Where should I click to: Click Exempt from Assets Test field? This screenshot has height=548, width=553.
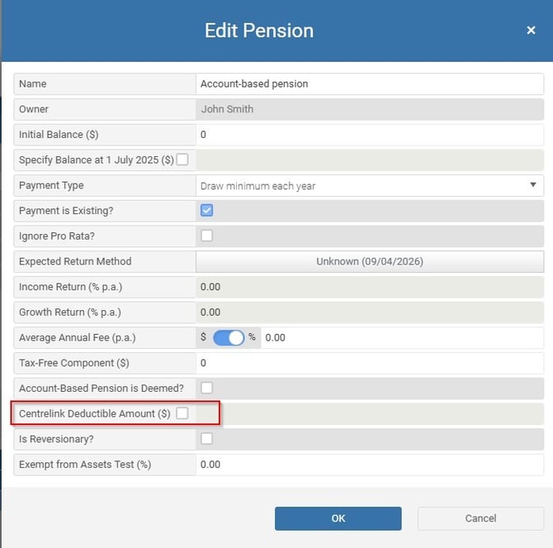pyautogui.click(x=369, y=465)
